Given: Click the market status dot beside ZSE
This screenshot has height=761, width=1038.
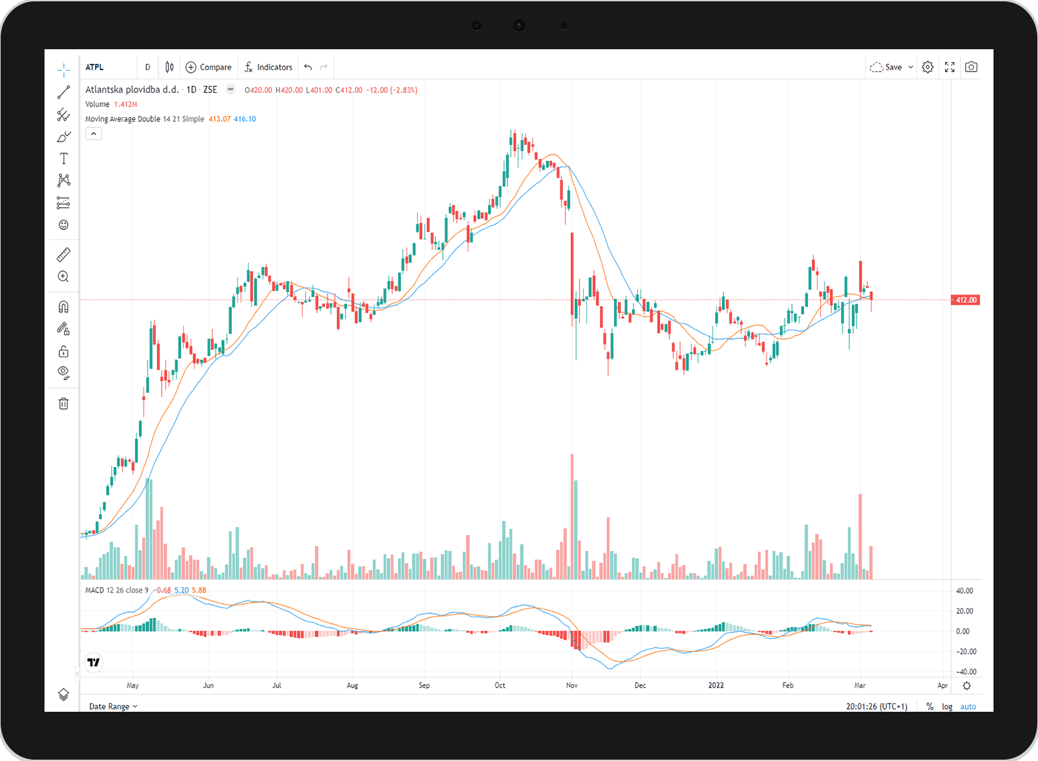Looking at the screenshot, I should [231, 90].
